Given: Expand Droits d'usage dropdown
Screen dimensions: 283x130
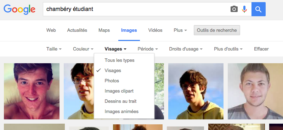Looking at the screenshot, I should coord(186,49).
